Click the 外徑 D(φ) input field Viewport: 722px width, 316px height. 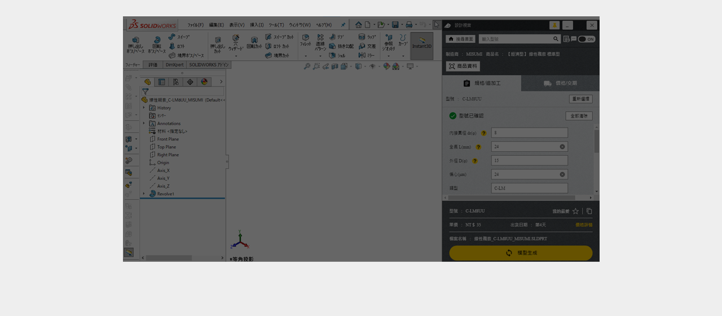point(529,161)
